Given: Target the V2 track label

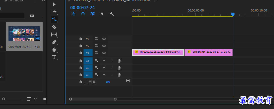Looking at the screenshot, I should point(88,46).
